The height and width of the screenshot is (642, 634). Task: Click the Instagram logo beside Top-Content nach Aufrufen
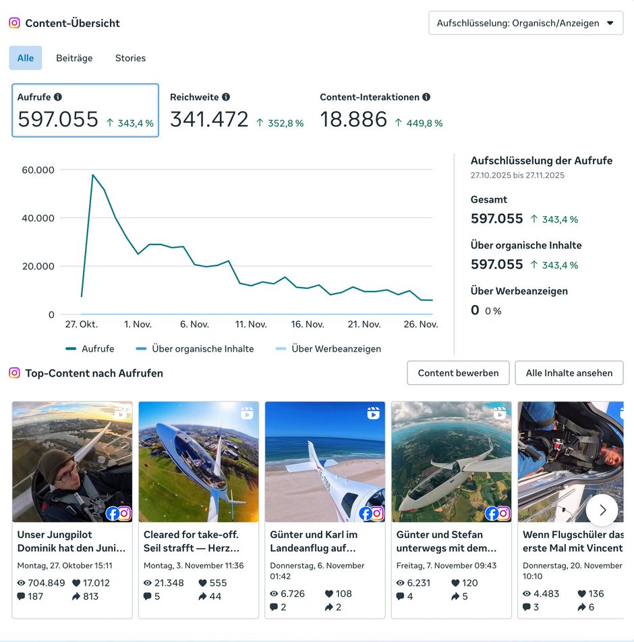pos(14,373)
